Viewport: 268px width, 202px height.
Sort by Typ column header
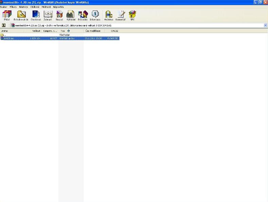pos(62,31)
